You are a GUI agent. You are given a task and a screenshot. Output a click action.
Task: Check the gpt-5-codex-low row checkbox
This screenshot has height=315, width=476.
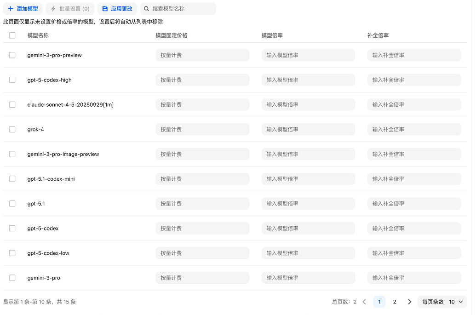(12, 253)
